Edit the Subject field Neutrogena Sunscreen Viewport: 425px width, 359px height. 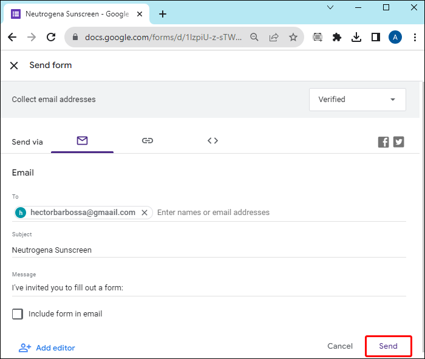tap(209, 250)
